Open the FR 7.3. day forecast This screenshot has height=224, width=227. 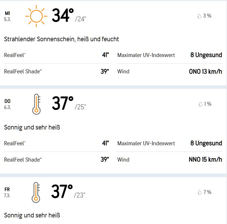pyautogui.click(x=7, y=192)
